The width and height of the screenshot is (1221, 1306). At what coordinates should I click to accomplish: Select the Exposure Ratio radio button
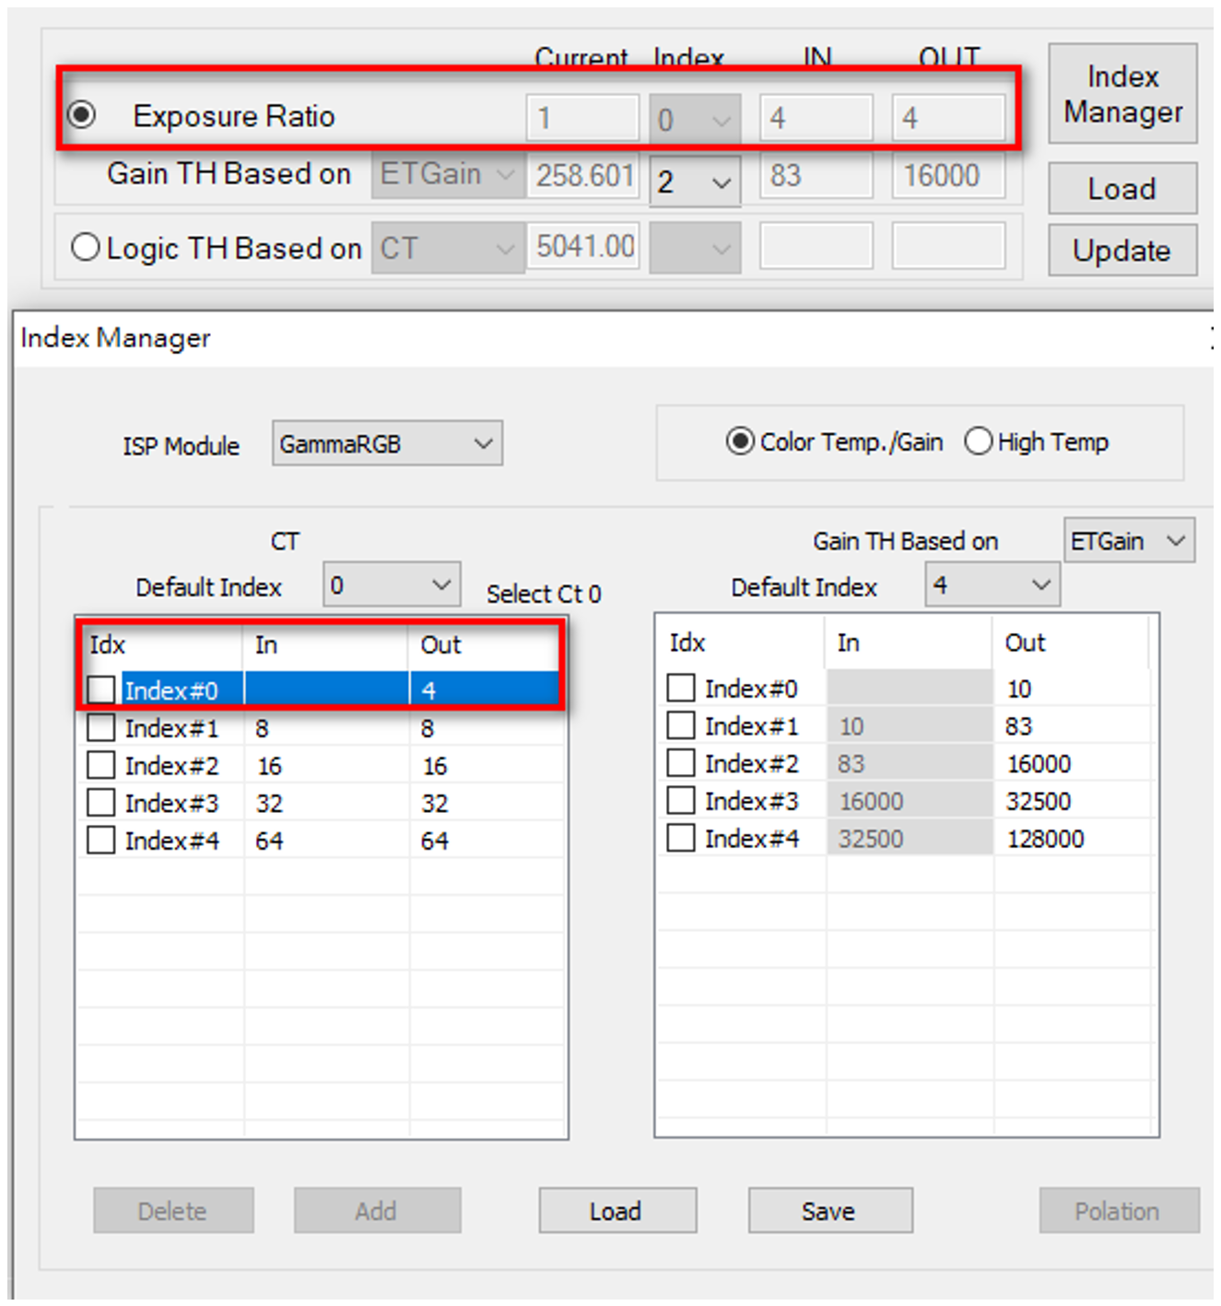82,115
